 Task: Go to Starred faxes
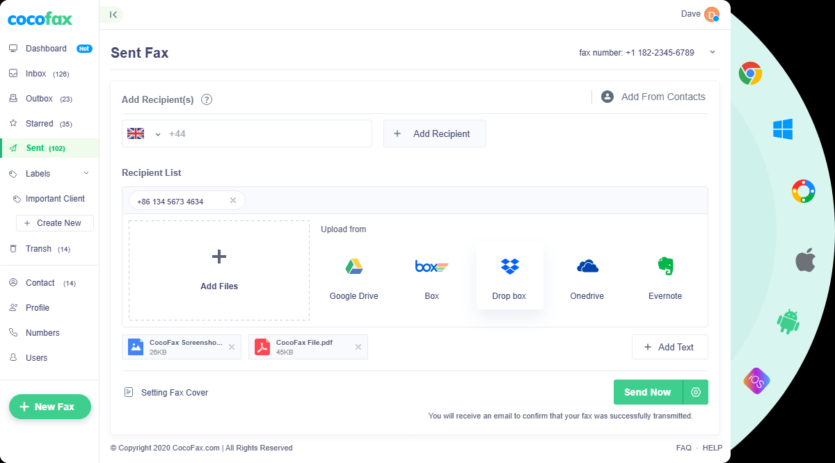[x=39, y=124]
